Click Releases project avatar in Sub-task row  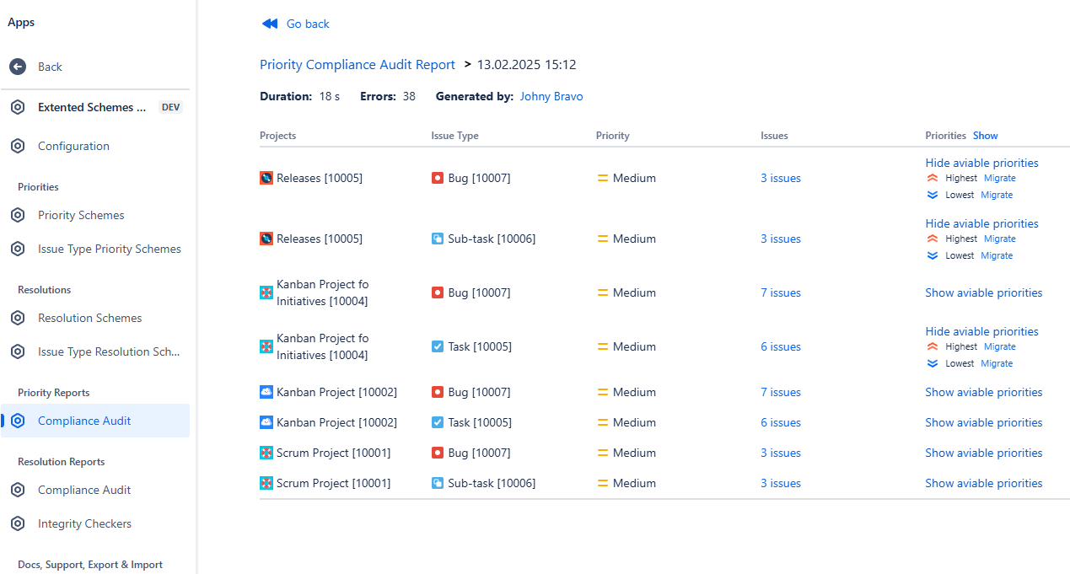point(266,239)
